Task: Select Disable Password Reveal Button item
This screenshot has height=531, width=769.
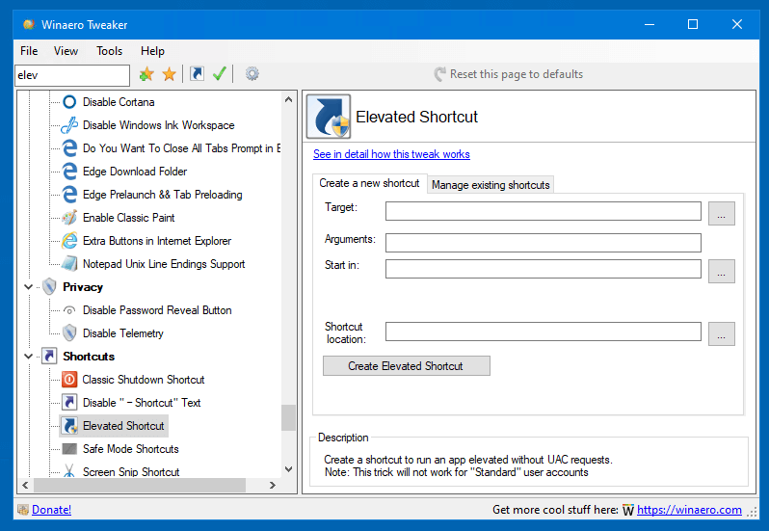Action: pyautogui.click(x=157, y=310)
